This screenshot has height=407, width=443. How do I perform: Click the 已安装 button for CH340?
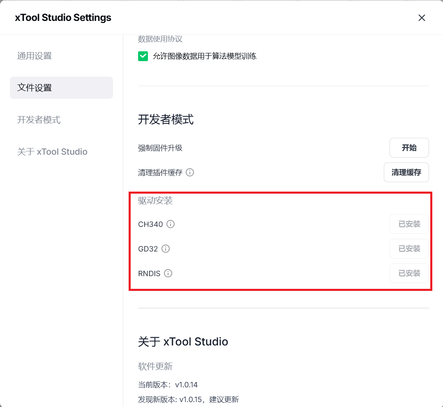(409, 224)
